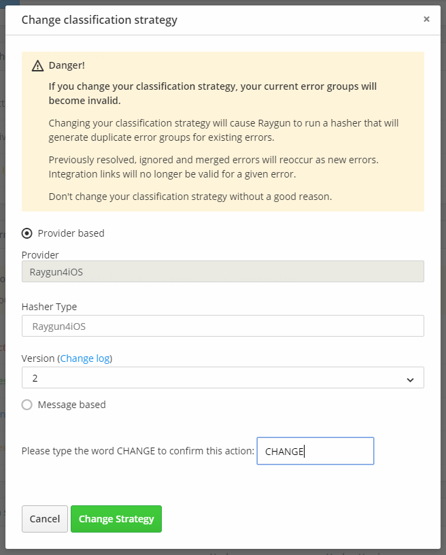Click the Version dropdown chevron arrow
Viewport: 446px width, 555px height.
coord(410,378)
